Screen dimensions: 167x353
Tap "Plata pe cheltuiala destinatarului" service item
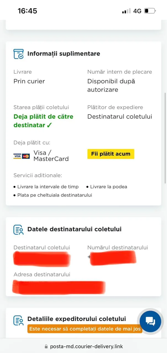point(54,195)
